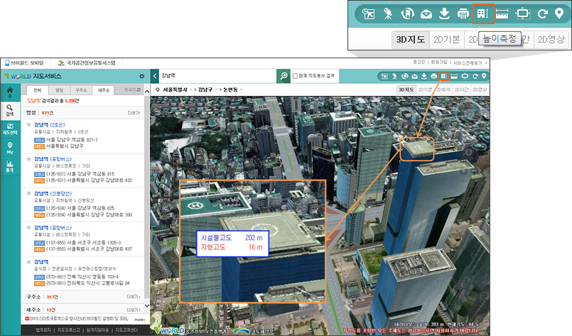Star the 강남역 (2호선) result

[28, 125]
